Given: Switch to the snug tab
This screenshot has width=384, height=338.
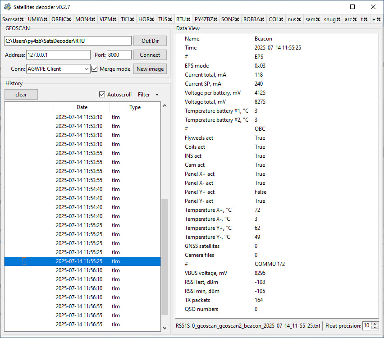Looking at the screenshot, I should pyautogui.click(x=330, y=19).
